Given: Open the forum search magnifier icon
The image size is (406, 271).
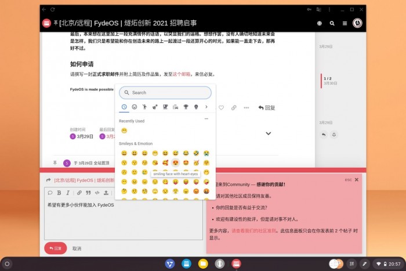Looking at the screenshot, I should click(332, 23).
